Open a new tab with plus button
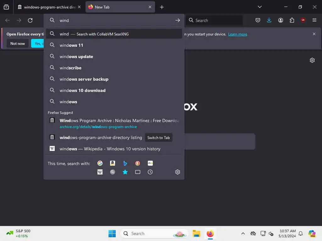The image size is (322, 241). coord(162,7)
